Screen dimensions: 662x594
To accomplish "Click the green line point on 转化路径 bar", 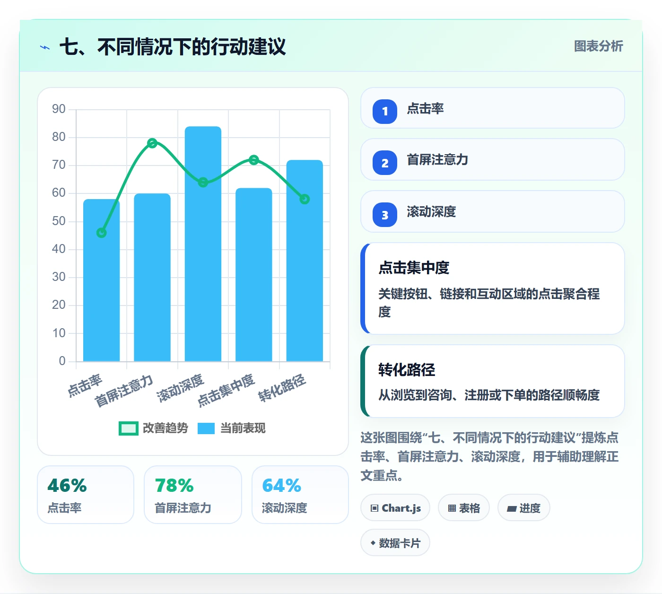I will 305,199.
